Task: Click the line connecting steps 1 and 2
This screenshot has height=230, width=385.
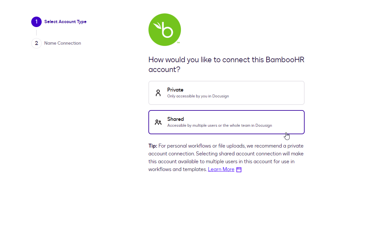Action: (x=36, y=33)
